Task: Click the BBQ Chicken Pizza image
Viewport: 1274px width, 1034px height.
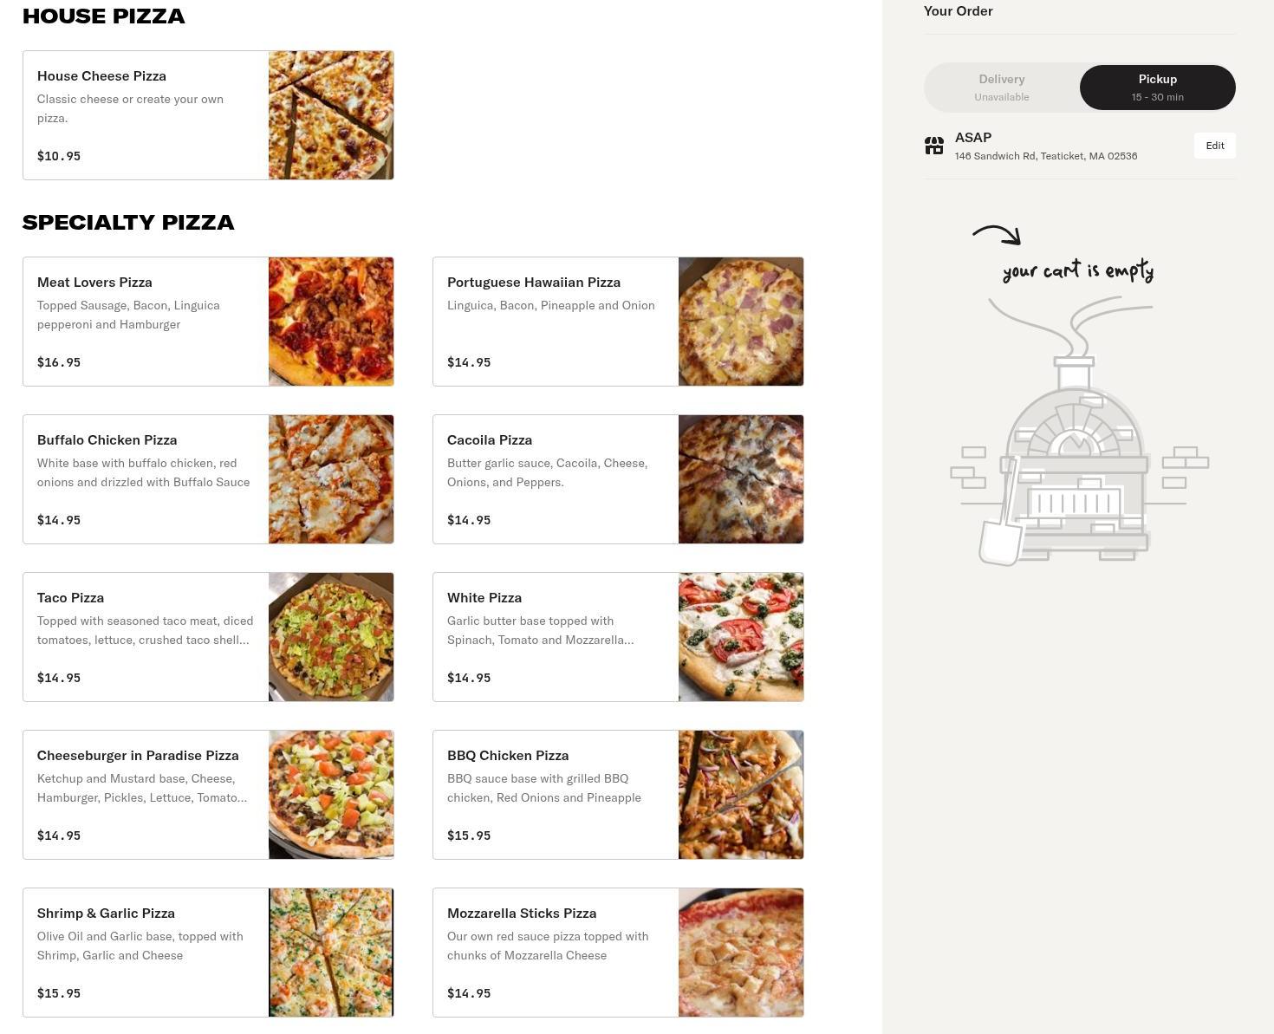Action: 741,795
